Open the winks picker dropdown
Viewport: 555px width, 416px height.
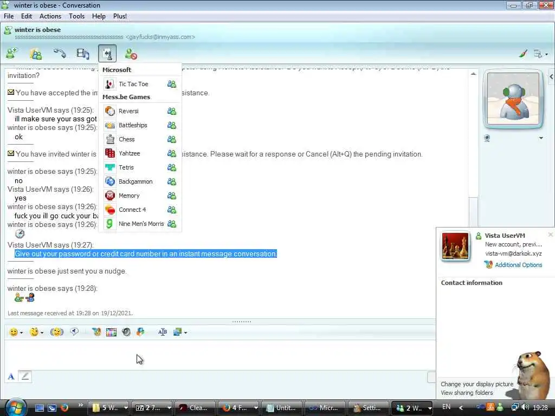pos(36,332)
